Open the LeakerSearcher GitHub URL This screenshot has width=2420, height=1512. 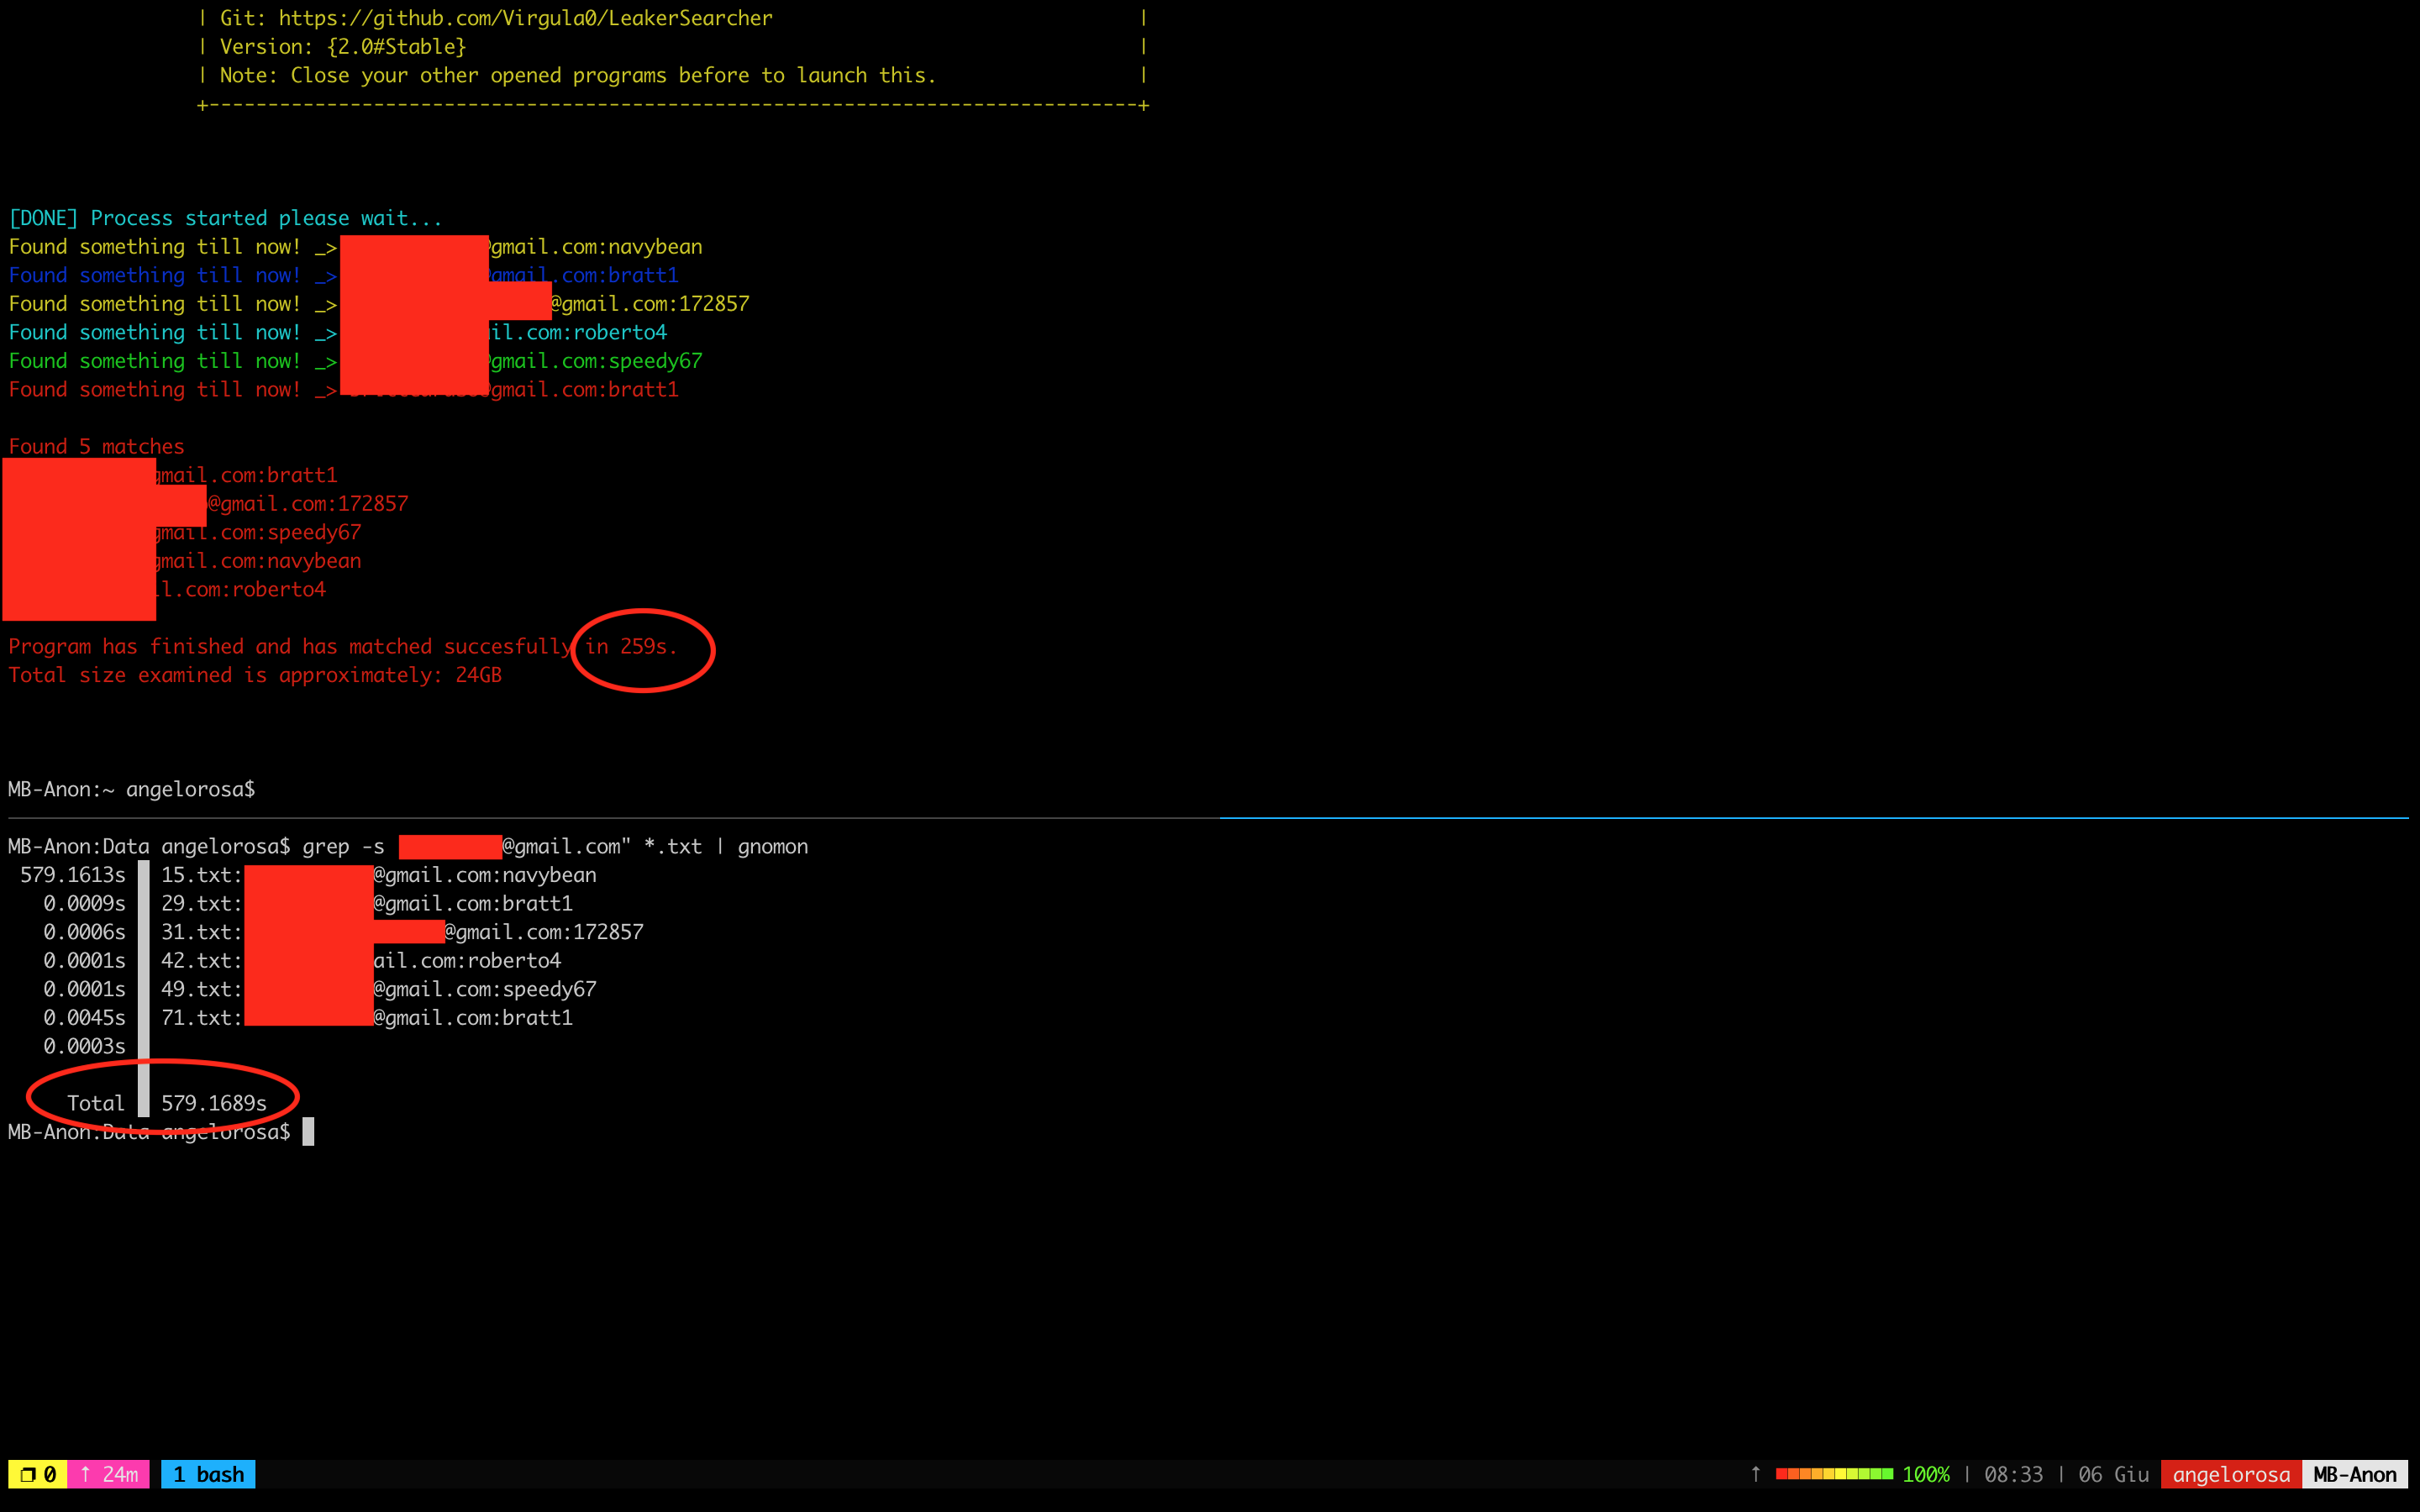point(525,18)
